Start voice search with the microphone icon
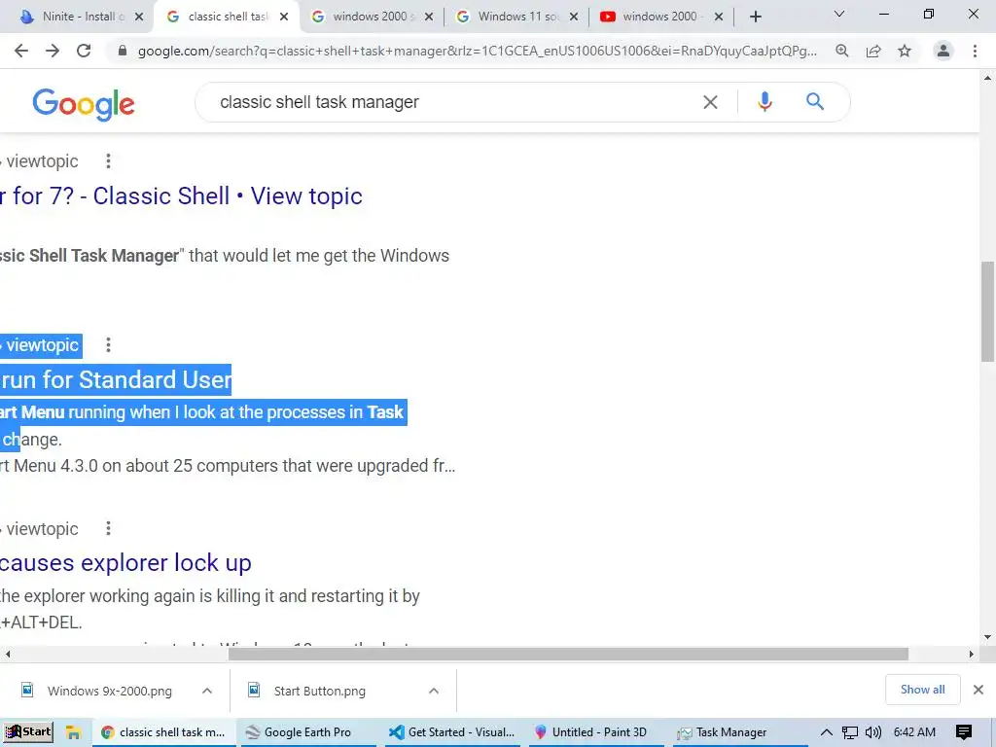996x747 pixels. click(x=765, y=101)
